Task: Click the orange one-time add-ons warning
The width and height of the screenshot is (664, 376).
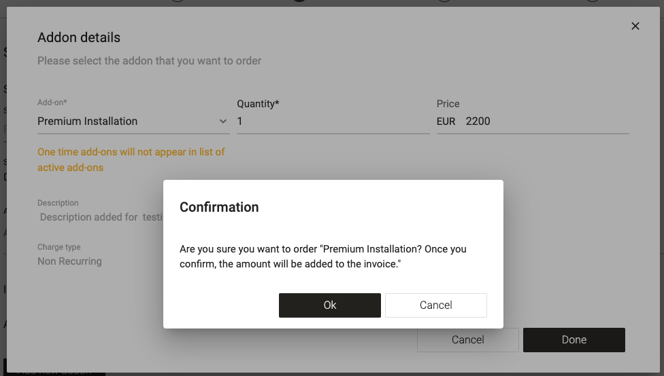Action: coord(131,159)
